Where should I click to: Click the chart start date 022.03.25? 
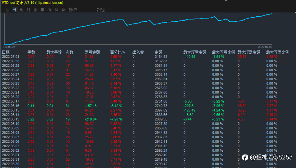(x=9, y=47)
